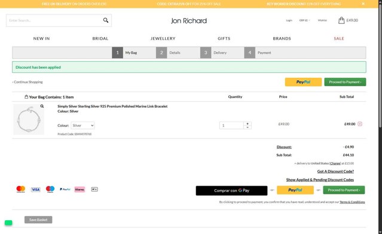Open the bracelet product thumbnail
The height and width of the screenshot is (234, 382).
pyautogui.click(x=29, y=119)
